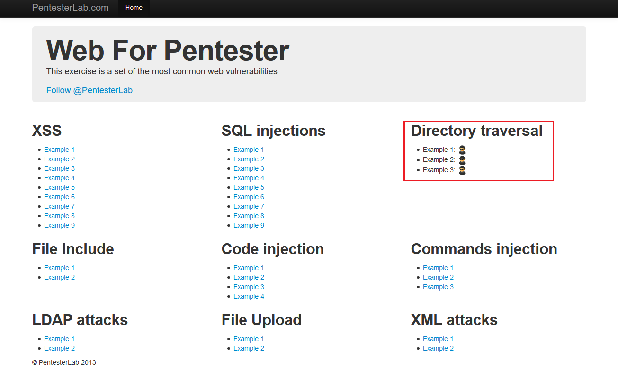Open SQL injections Example 3
Viewport: 618px width, 370px height.
click(249, 168)
